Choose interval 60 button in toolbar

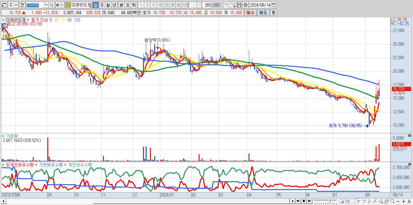point(179,5)
